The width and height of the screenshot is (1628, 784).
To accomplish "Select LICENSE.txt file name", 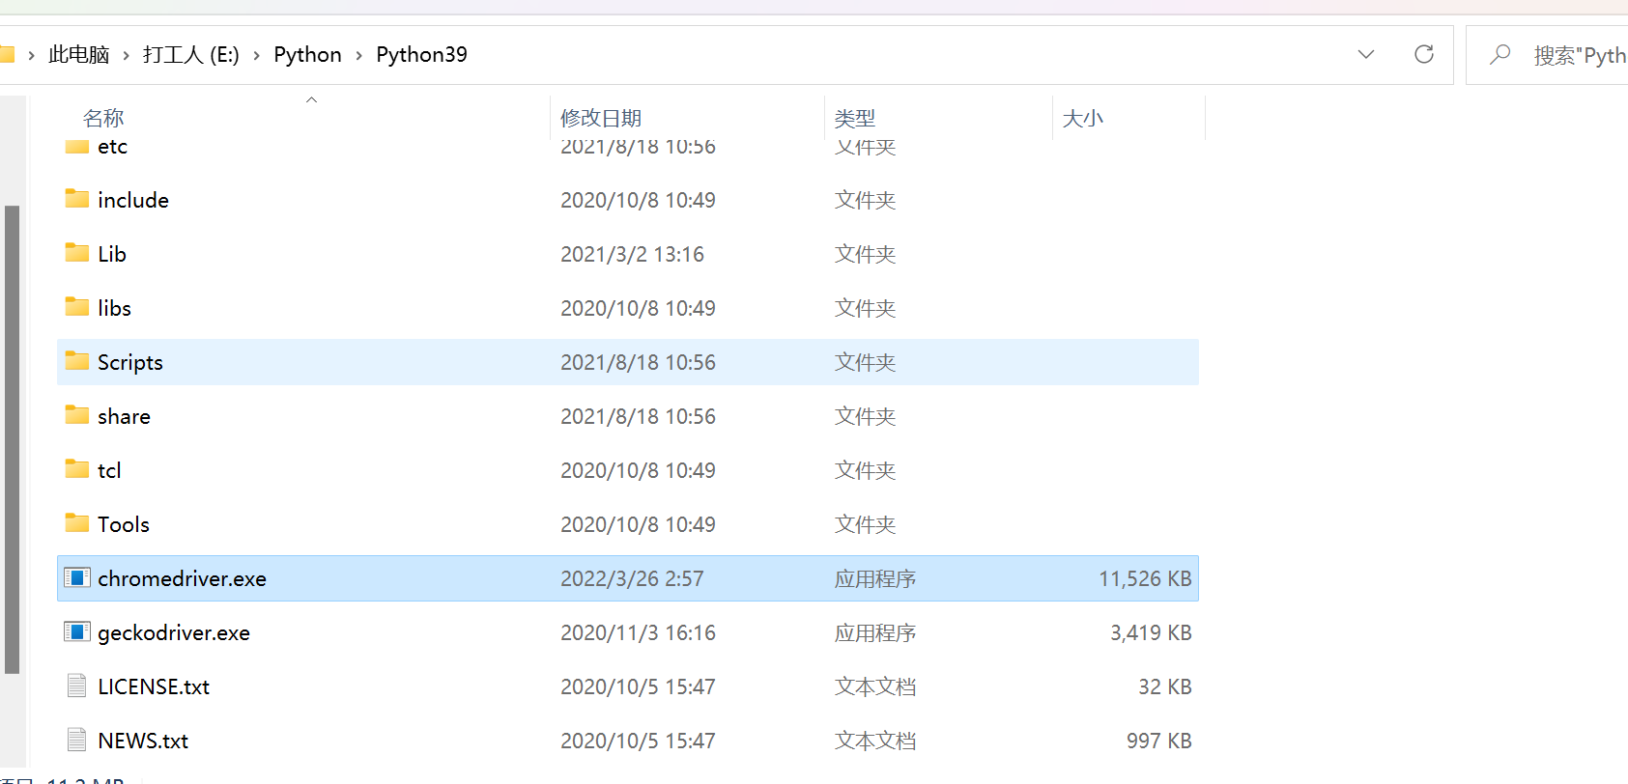I will pyautogui.click(x=154, y=686).
